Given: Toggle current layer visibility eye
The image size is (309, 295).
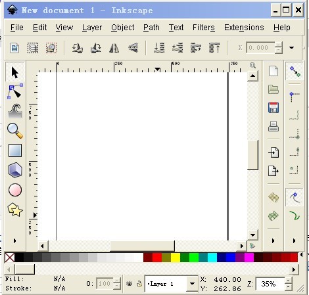Looking at the screenshot, I should tap(130, 284).
